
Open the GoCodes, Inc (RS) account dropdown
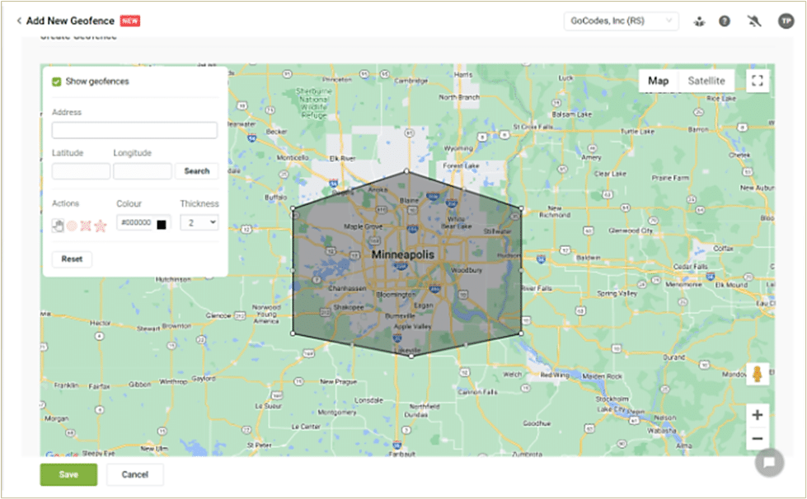coord(621,21)
